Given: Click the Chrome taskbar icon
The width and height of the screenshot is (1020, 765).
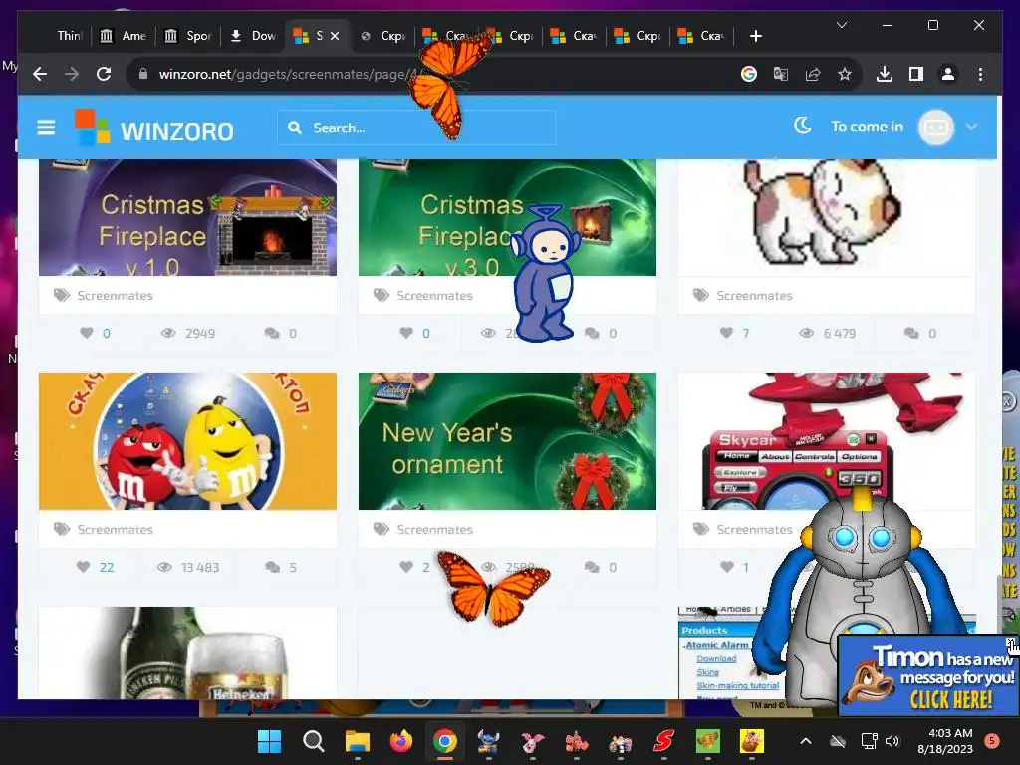Looking at the screenshot, I should (x=445, y=741).
